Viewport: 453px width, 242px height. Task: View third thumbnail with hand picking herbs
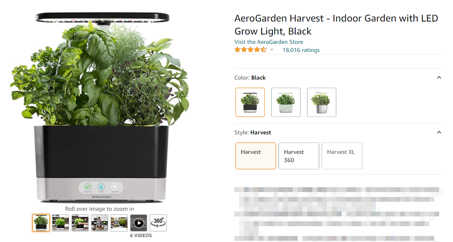(80, 223)
